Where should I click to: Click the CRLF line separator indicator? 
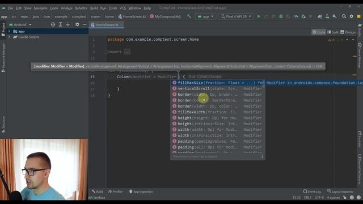coord(307,198)
